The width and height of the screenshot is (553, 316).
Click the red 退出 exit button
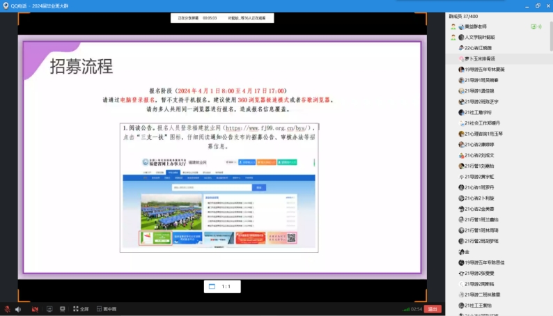tap(433, 308)
